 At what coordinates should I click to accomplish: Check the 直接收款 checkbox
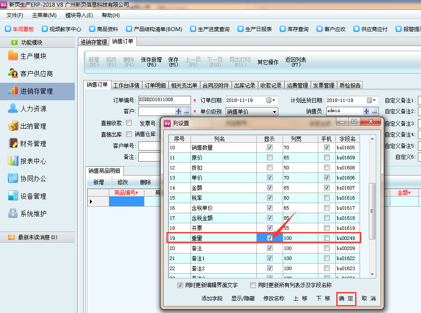tap(129, 123)
